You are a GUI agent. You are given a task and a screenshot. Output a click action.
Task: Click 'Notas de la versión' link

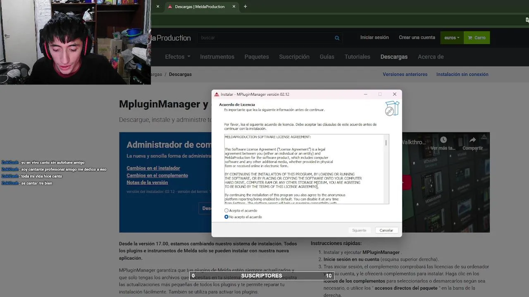[x=147, y=182]
